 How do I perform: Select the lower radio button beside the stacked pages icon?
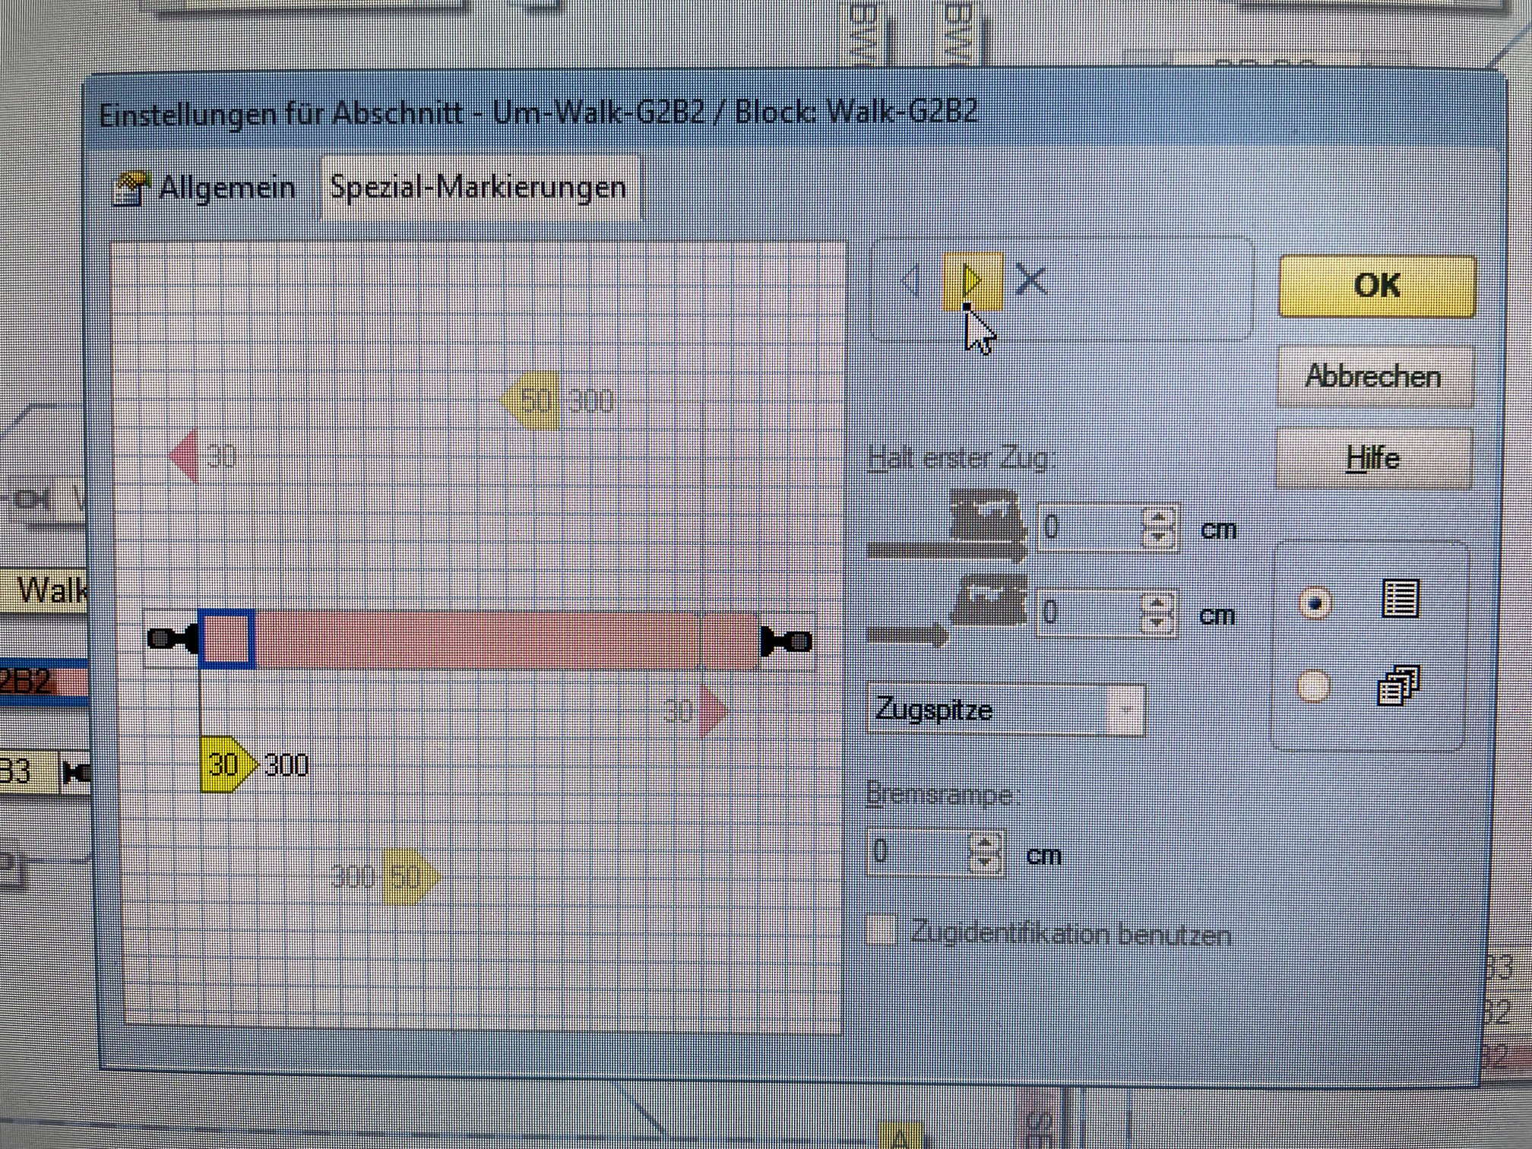coord(1313,685)
